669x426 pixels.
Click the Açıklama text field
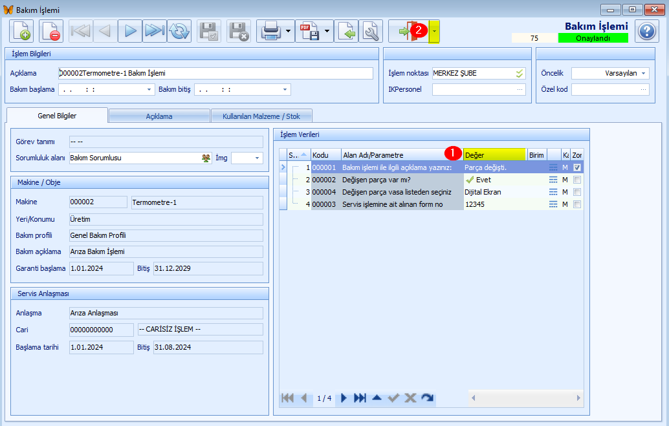pyautogui.click(x=215, y=73)
